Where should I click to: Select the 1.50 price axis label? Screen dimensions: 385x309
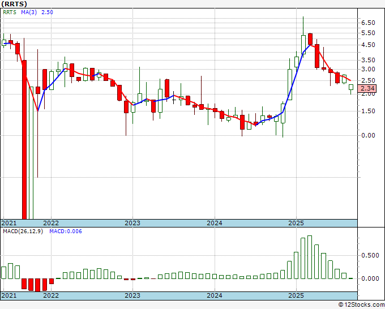[367, 111]
